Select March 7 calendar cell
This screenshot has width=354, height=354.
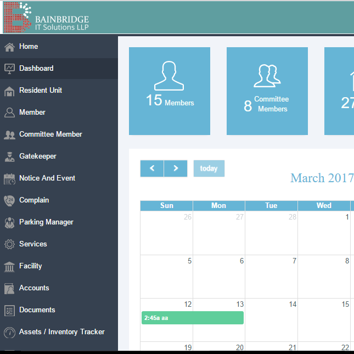271,277
